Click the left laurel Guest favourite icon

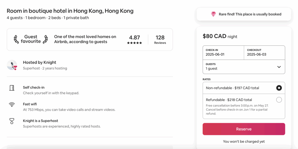coord(16,39)
